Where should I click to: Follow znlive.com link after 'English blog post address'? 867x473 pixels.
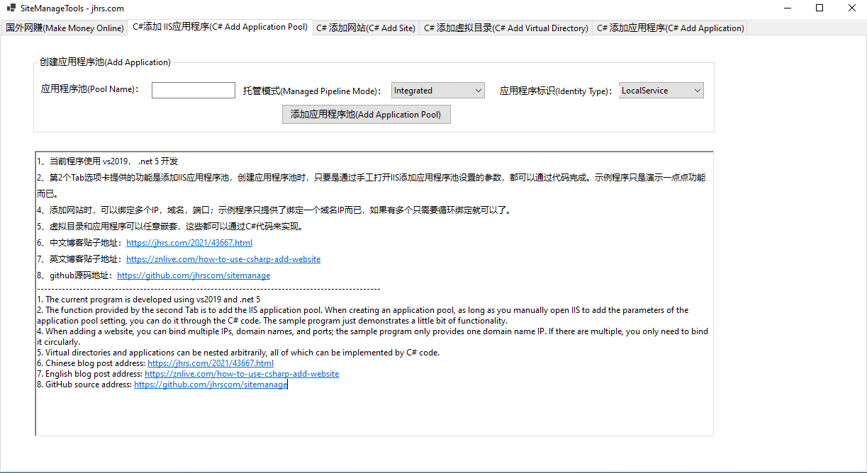coord(242,374)
